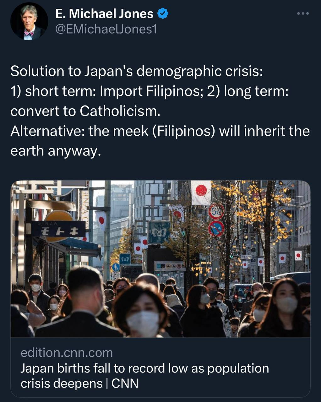Open the three-dot more options menu
Viewport: 321px width, 402px height.
click(303, 14)
